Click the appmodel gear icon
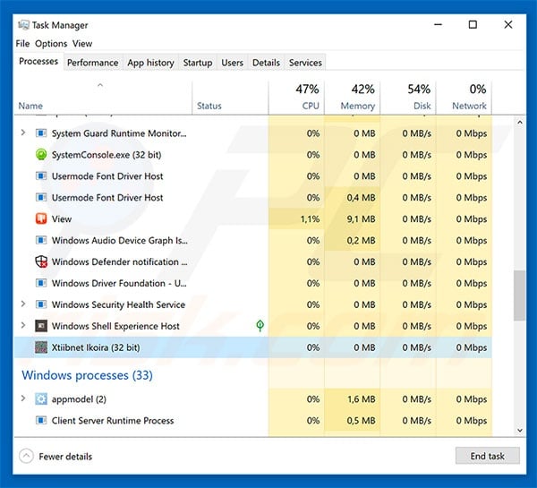 click(x=41, y=398)
